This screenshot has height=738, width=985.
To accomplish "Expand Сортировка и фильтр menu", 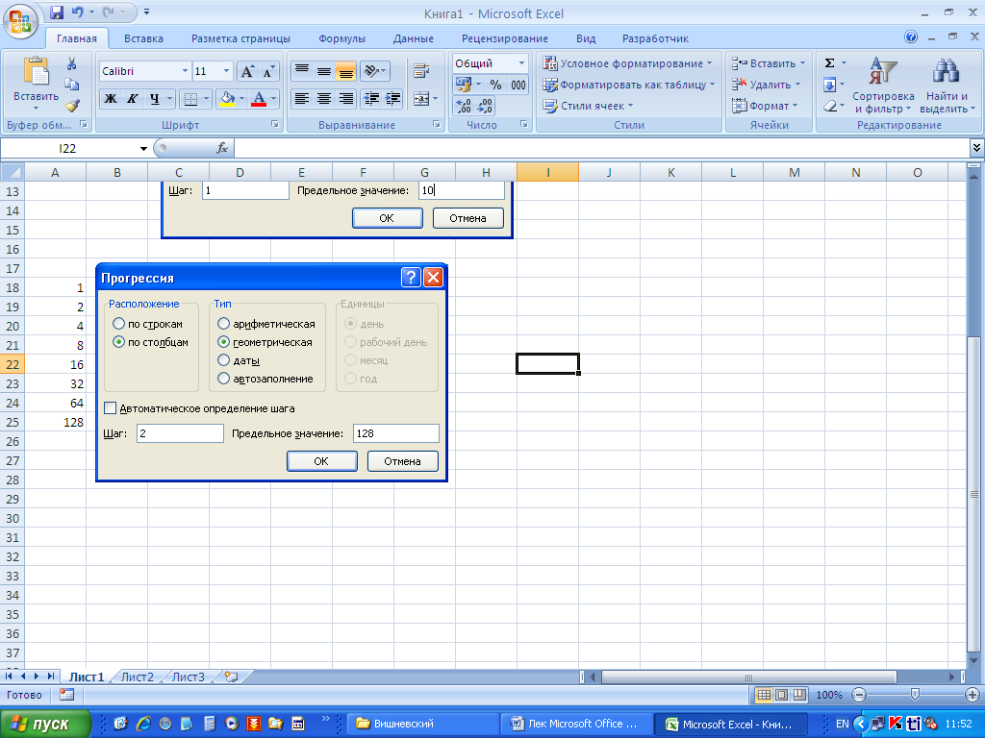I will point(883,86).
